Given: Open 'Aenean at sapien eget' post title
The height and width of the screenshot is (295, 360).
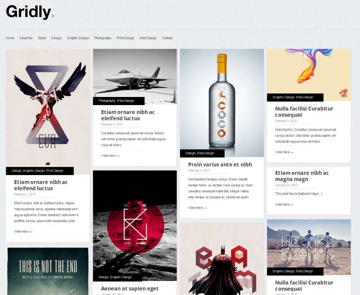Looking at the screenshot, I should click(x=129, y=289).
